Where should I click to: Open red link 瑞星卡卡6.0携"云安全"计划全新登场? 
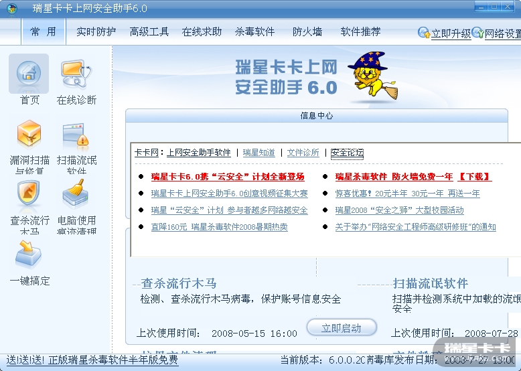click(228, 177)
